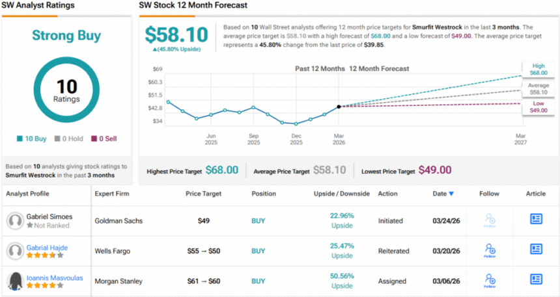Viewport: 560px width, 297px height.
Task: Open article icon for Morgan Stanley row
Action: point(536,279)
